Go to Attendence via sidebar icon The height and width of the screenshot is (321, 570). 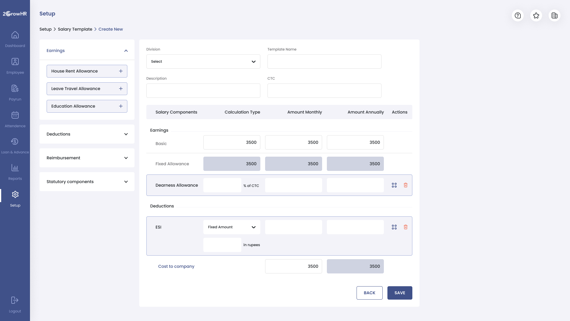pos(15,119)
